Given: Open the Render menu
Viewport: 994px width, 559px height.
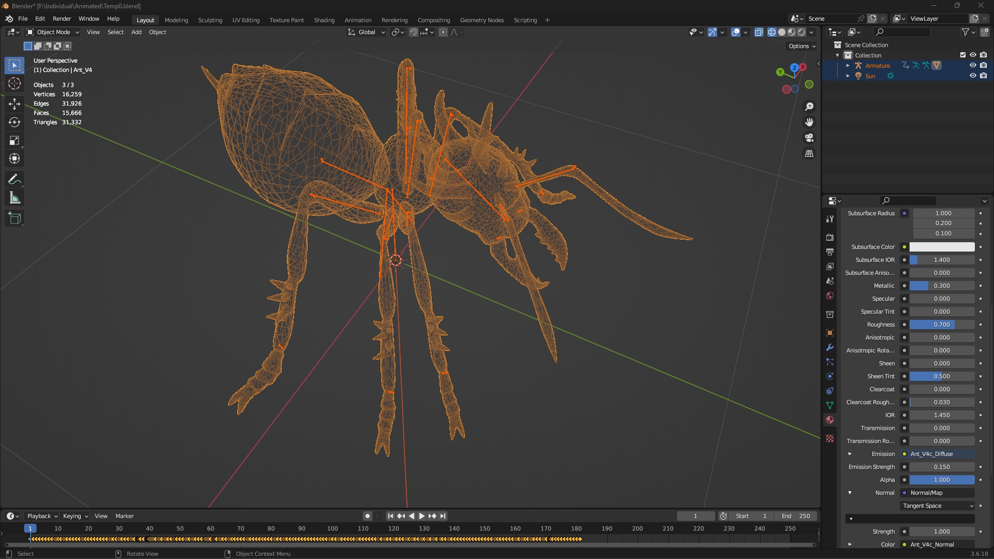Looking at the screenshot, I should (62, 19).
